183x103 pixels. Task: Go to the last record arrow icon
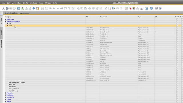click(61, 8)
